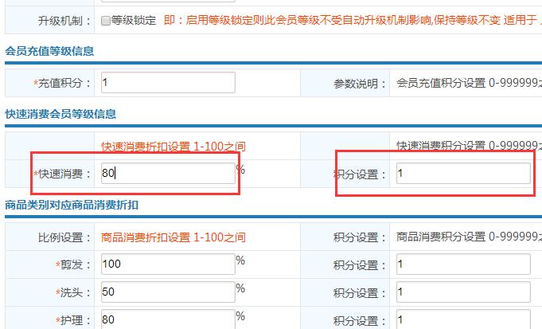Click the 参数说明 label

pos(360,83)
